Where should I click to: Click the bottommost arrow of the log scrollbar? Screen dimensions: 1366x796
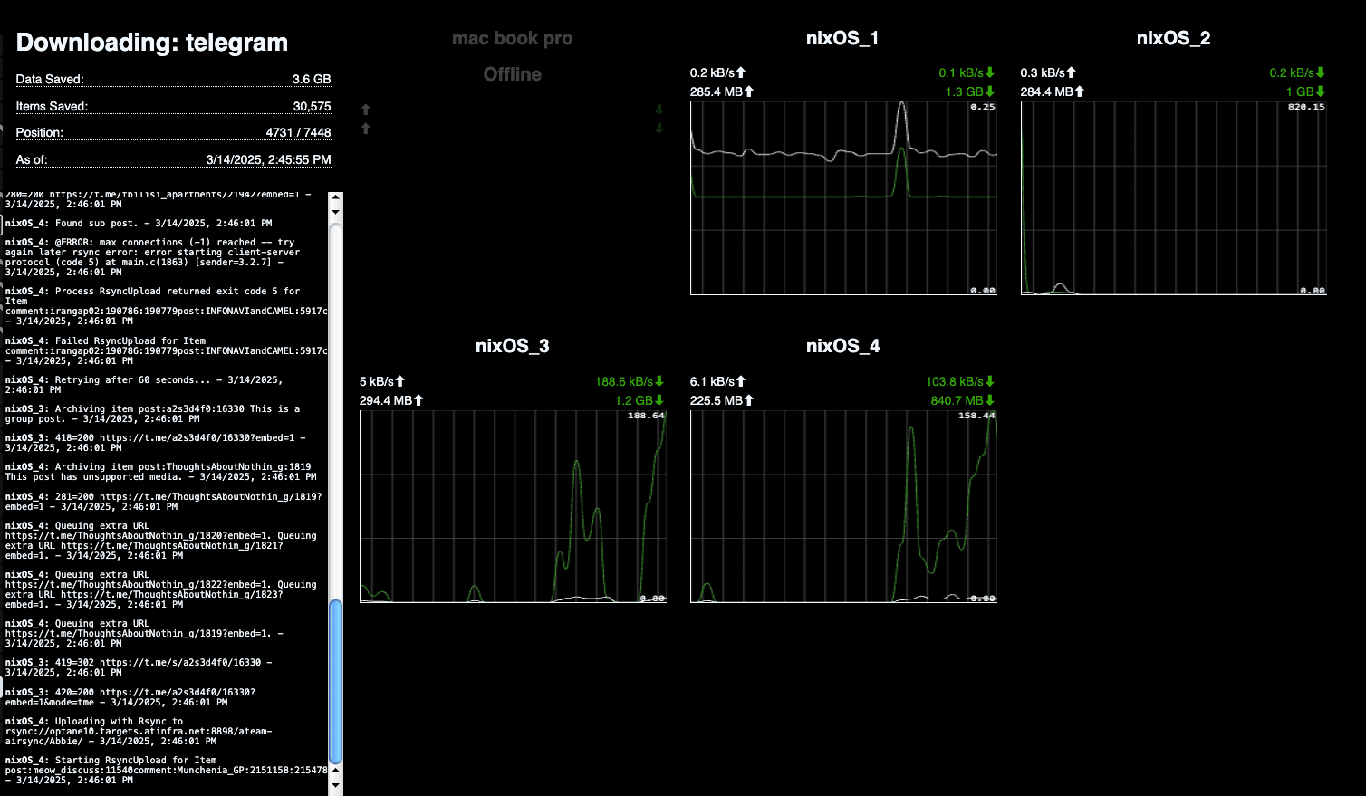pyautogui.click(x=336, y=784)
